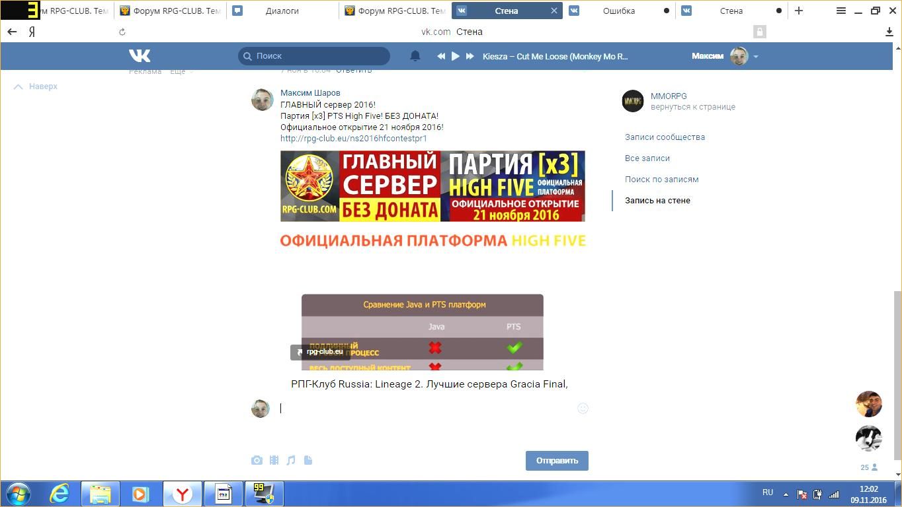The width and height of the screenshot is (902, 507).
Task: Reload the vk.com page
Action: pos(122,32)
